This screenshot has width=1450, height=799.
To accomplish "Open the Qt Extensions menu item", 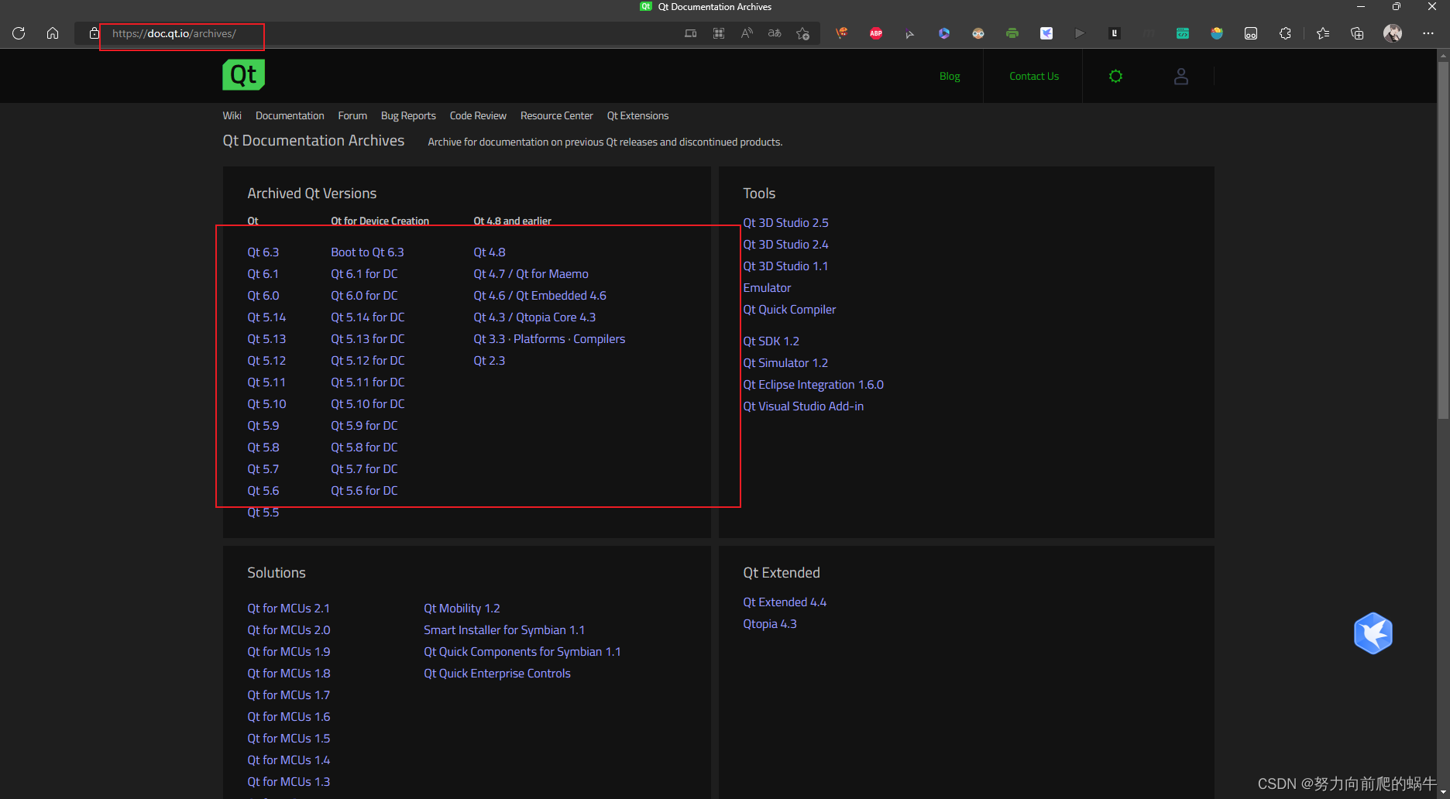I will coord(637,115).
